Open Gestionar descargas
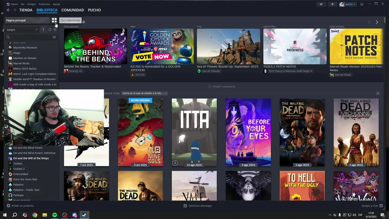Image resolution: width=389 pixels, height=219 pixels. (x=198, y=206)
